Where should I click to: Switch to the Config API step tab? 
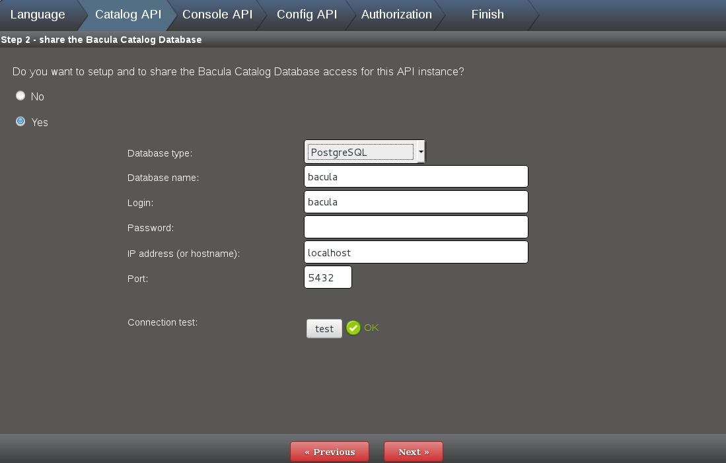(x=307, y=15)
